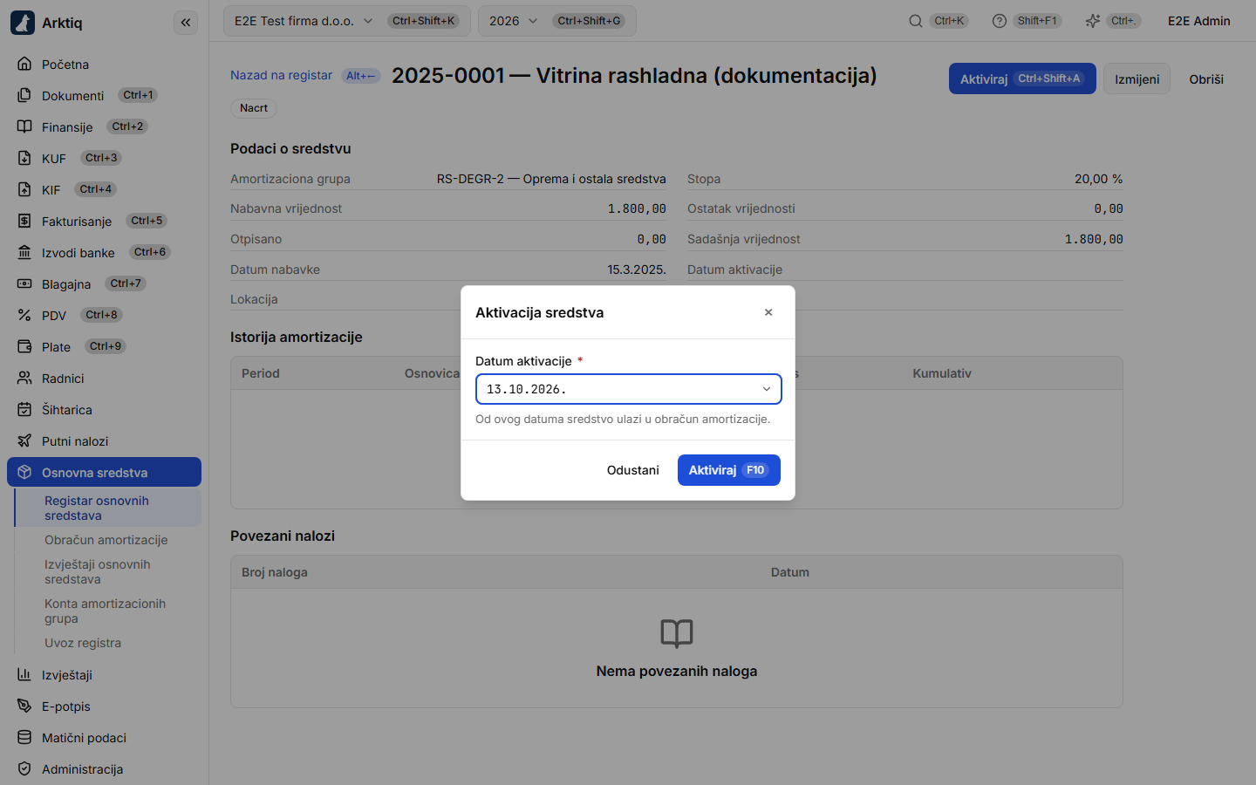
Task: Click the Blagajna cash icon
Action: [24, 283]
